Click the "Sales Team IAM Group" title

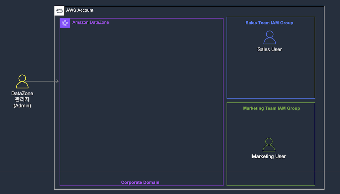(x=269, y=23)
